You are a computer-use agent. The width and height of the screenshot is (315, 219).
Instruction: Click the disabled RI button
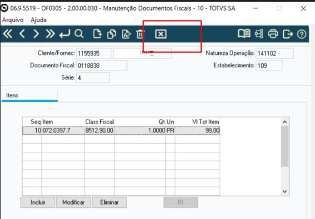(x=181, y=202)
